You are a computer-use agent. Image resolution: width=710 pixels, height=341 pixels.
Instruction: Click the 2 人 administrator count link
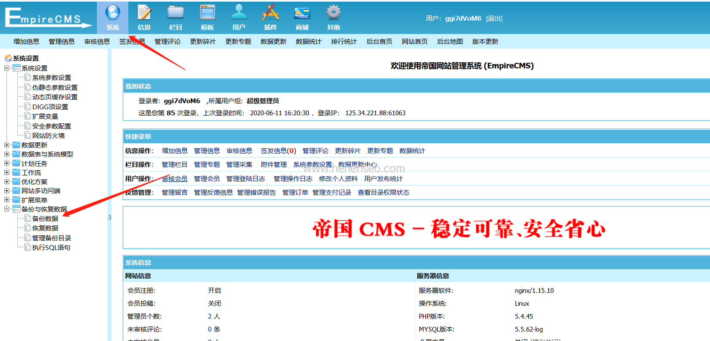click(x=214, y=316)
